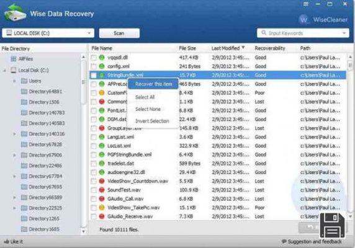Click green status icon for vqqsdl.dll
The image size is (355, 248).
(102, 58)
